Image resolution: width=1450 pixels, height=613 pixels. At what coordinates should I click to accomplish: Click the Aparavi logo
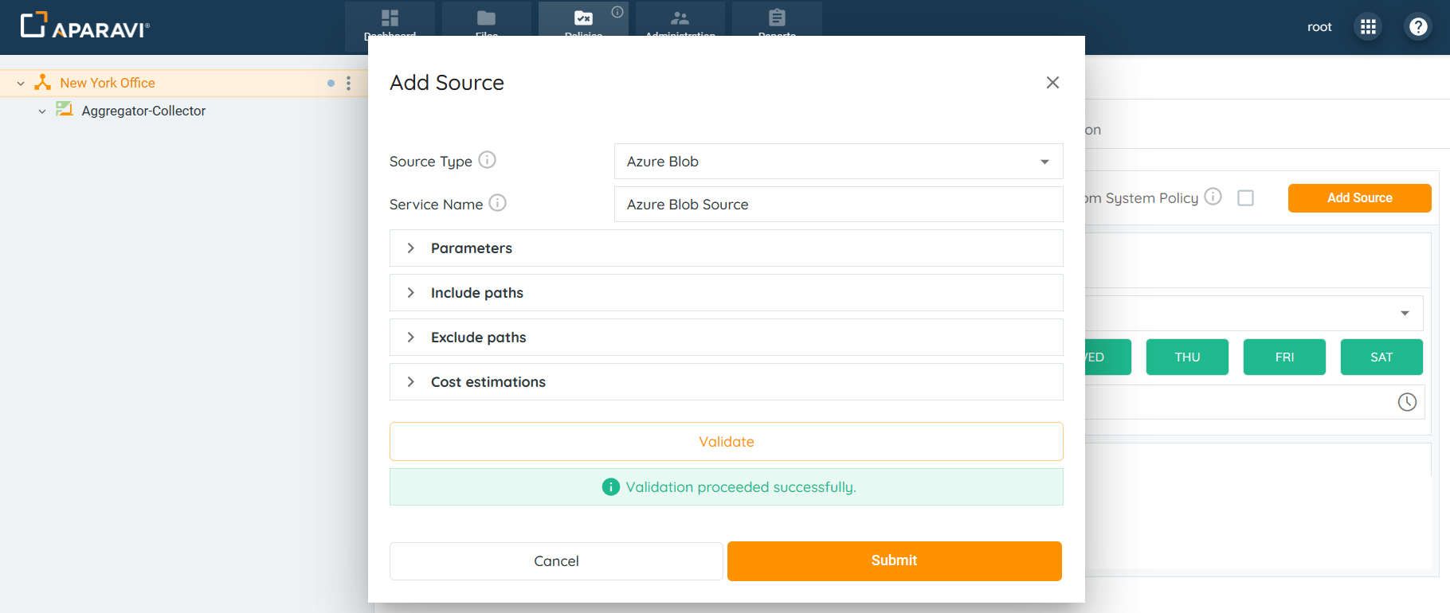click(84, 26)
